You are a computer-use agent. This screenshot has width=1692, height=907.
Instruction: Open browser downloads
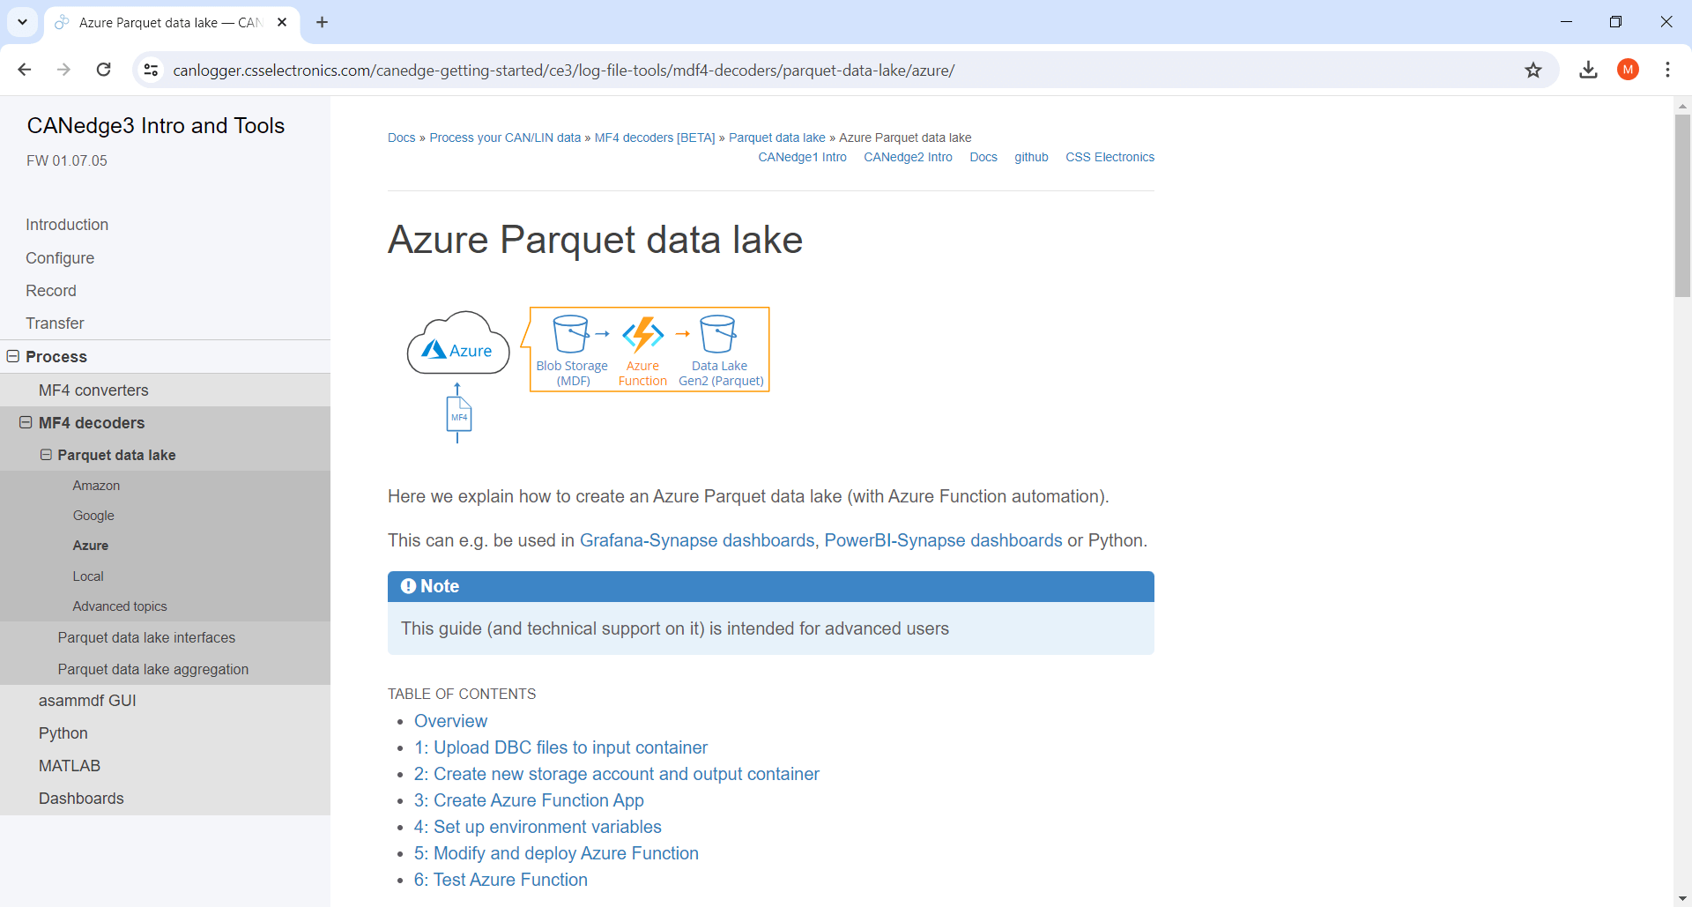tap(1588, 70)
